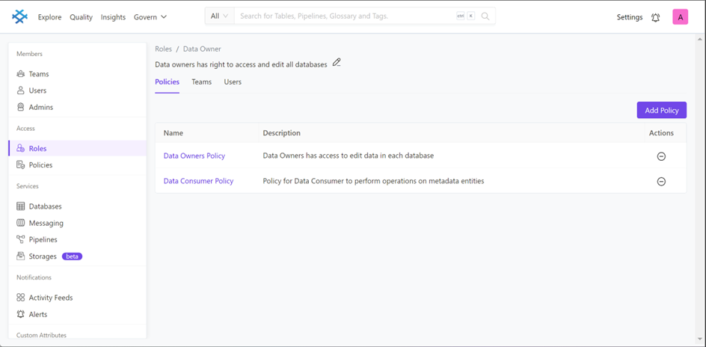This screenshot has width=706, height=347.
Task: Open the All search filter dropdown
Action: (x=219, y=16)
